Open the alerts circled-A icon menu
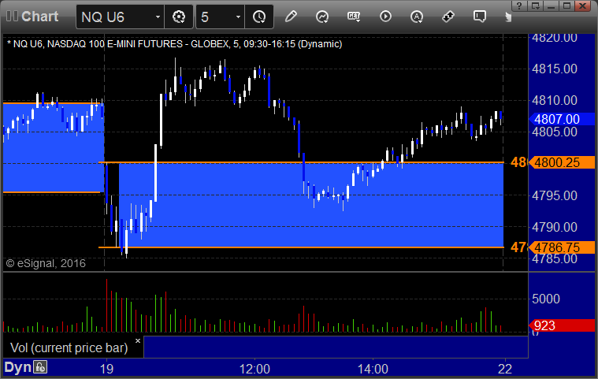This screenshot has width=598, height=379. [417, 17]
